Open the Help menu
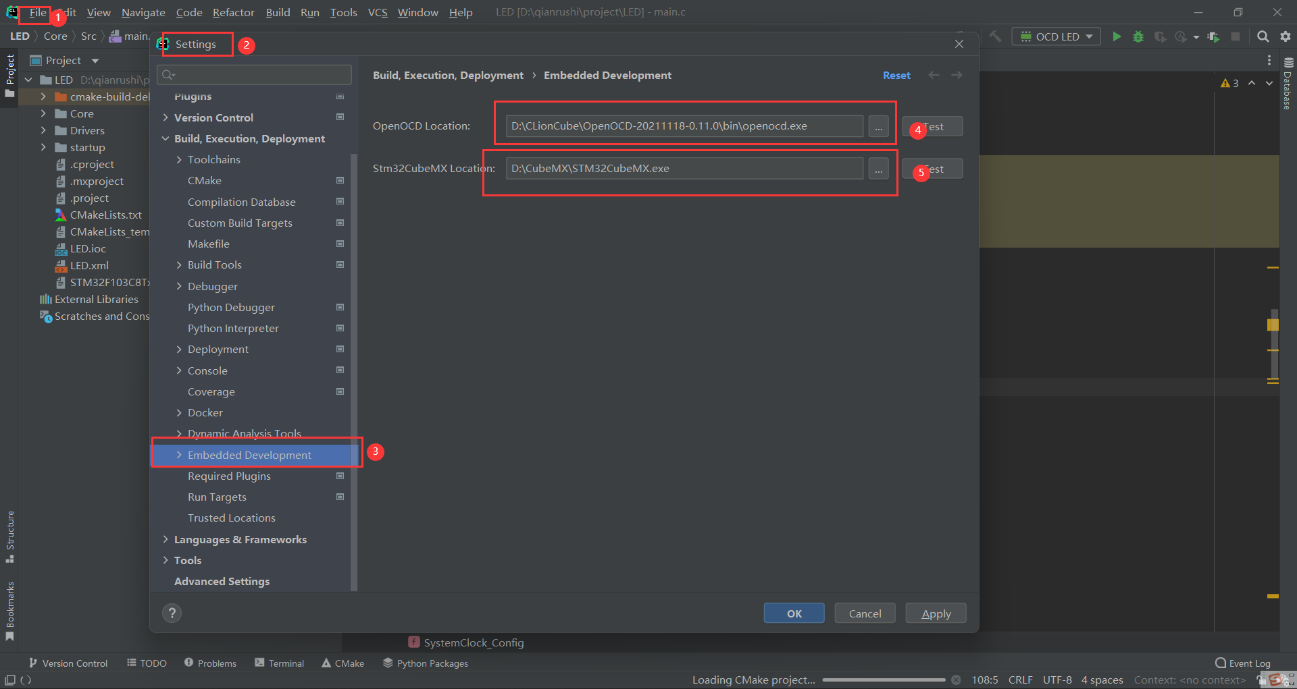 [x=461, y=12]
